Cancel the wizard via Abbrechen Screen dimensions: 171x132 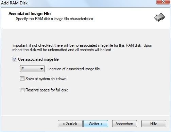point(124,124)
